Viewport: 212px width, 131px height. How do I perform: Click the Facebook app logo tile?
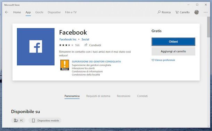coord(36,47)
